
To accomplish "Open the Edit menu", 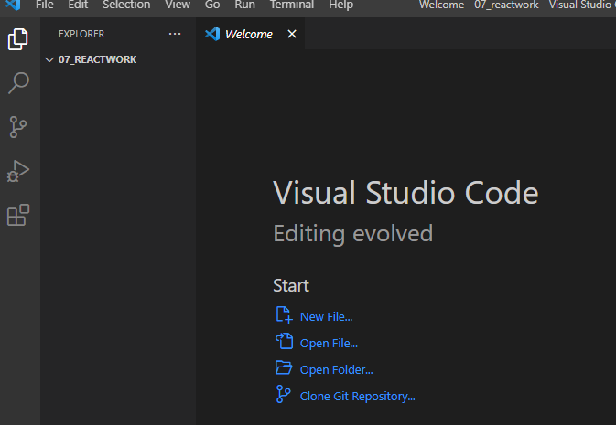I will pos(78,5).
